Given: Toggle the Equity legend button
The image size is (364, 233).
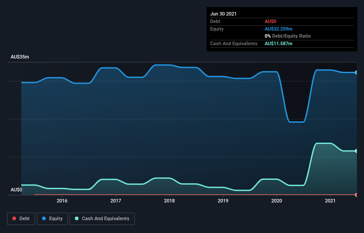Looking at the screenshot, I should pos(52,219).
